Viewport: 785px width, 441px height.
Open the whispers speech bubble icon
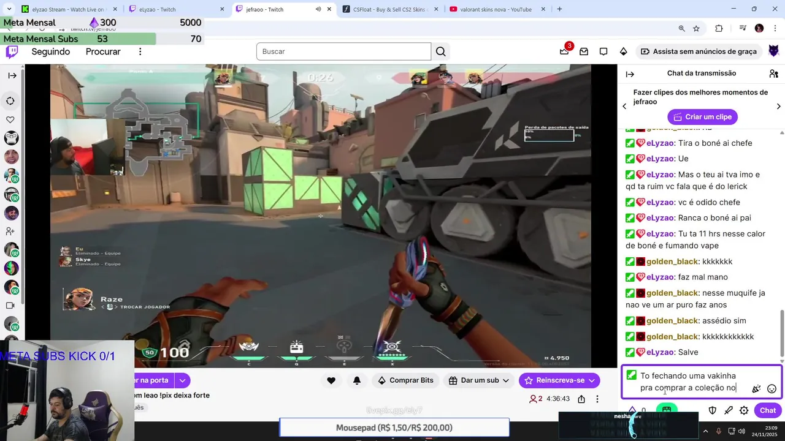coord(603,51)
